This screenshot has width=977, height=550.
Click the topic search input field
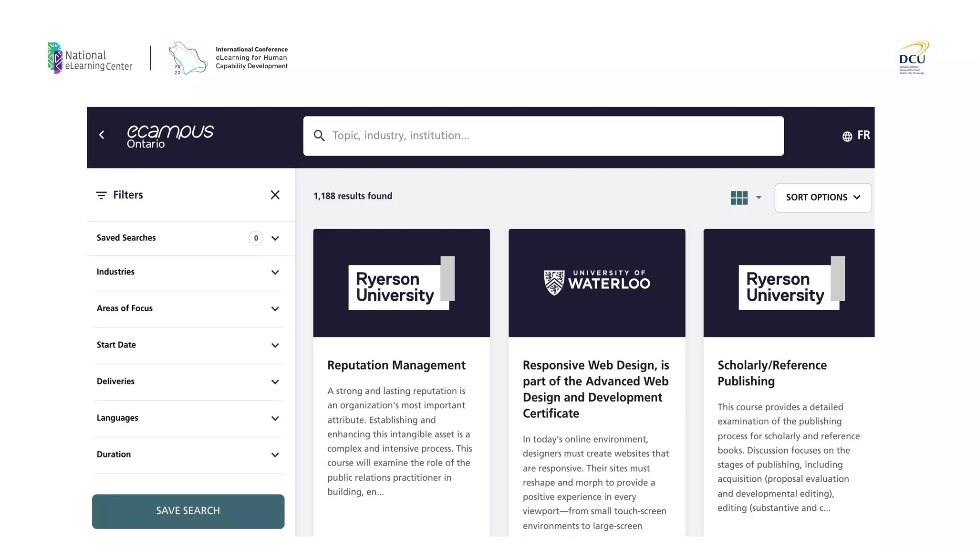click(549, 136)
